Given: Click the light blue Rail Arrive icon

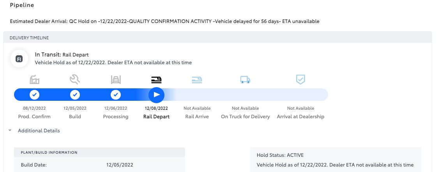Looking at the screenshot, I should point(197,80).
